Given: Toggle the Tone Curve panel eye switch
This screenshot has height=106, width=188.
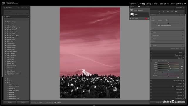Looking at the screenshot, I should click(x=151, y=55).
